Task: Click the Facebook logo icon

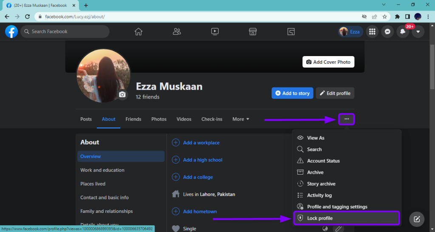Action: point(11,31)
